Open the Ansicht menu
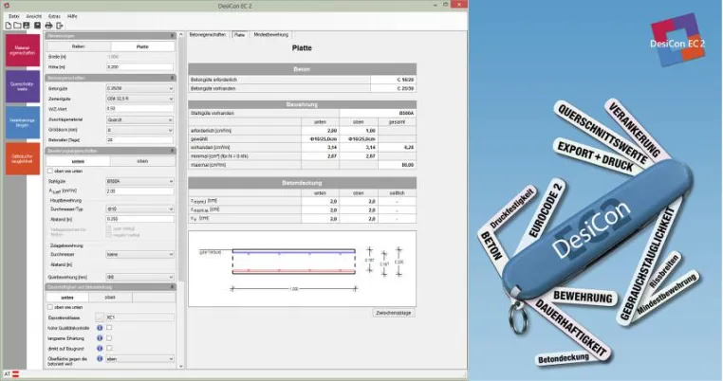723x381 pixels. tap(33, 16)
